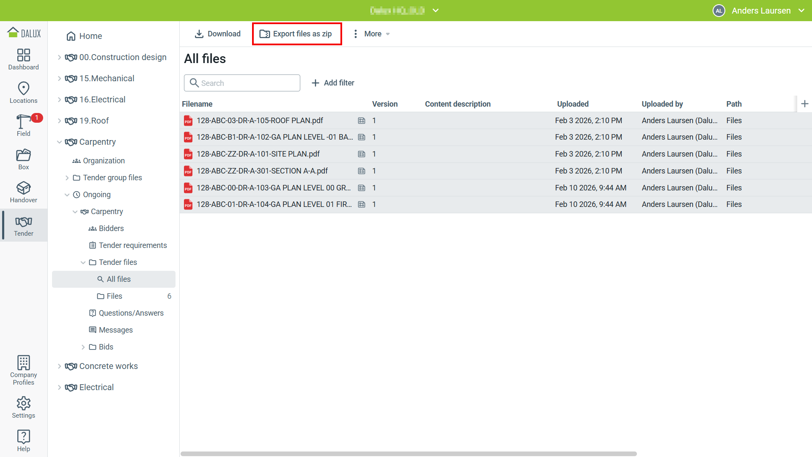Click the PDF icon for GA PLAN LEVEL 01 file
The image size is (812, 457).
coord(188,204)
